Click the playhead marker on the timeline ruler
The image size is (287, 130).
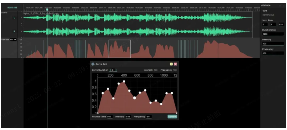pyautogui.click(x=47, y=9)
